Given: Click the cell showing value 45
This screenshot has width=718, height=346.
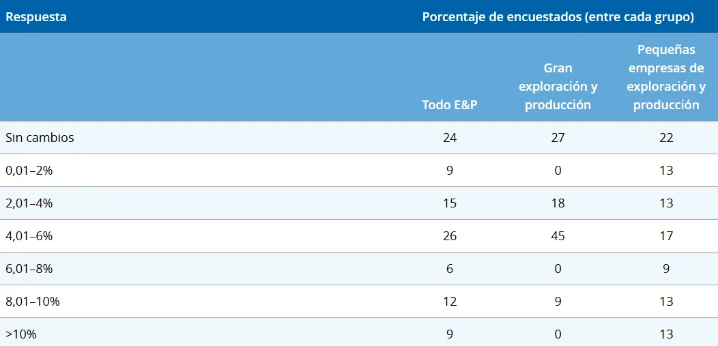Looking at the screenshot, I should point(558,235).
